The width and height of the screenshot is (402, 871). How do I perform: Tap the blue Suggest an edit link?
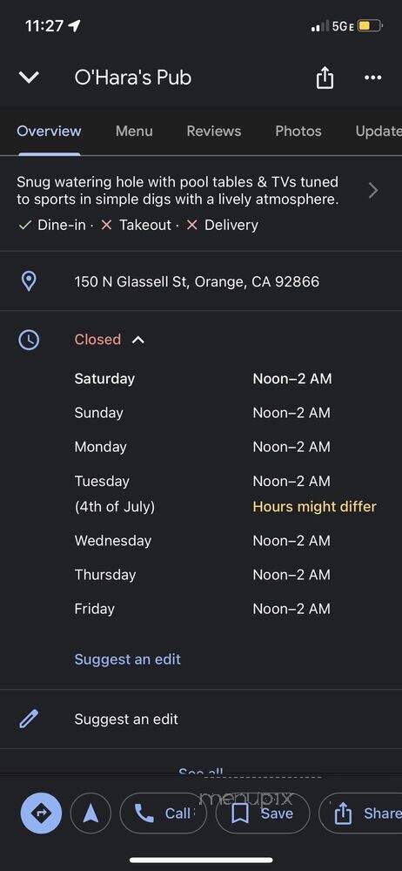[x=128, y=659]
